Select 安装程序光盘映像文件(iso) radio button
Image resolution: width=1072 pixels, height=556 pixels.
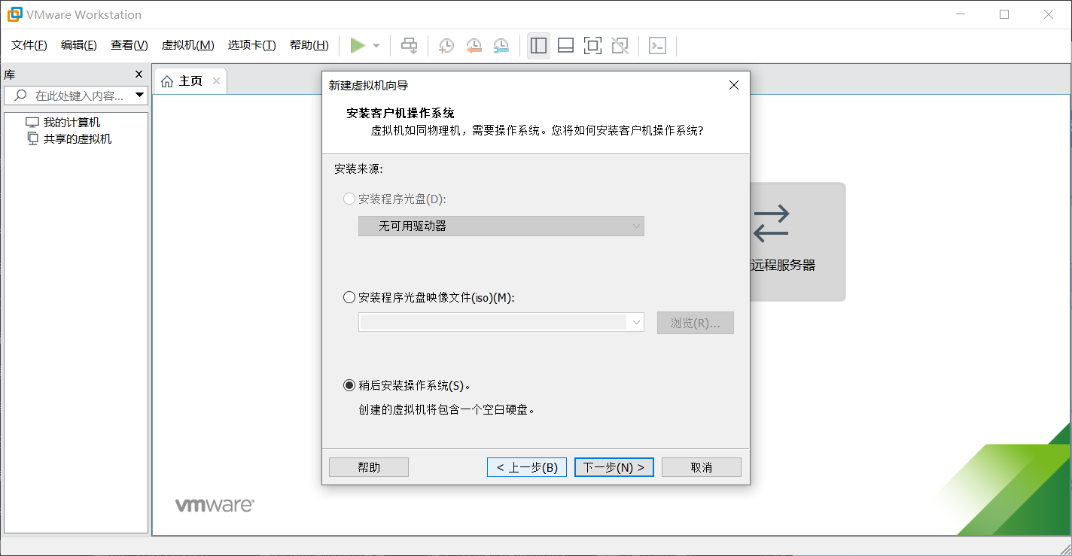pyautogui.click(x=349, y=297)
